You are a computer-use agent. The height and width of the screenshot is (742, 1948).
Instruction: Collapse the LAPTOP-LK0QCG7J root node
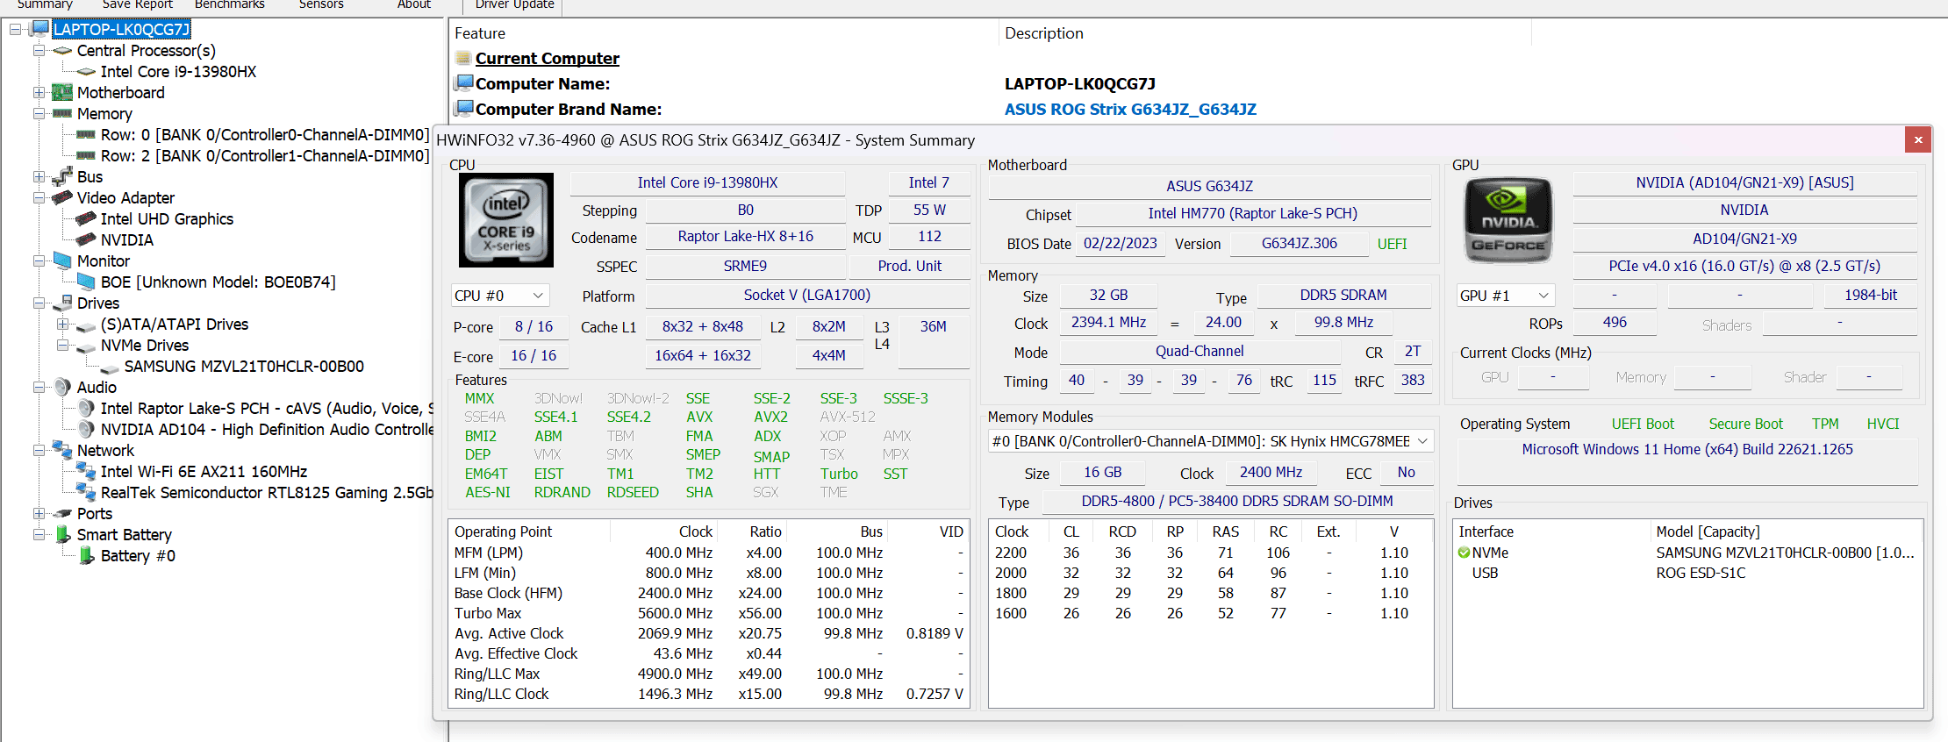coord(15,29)
